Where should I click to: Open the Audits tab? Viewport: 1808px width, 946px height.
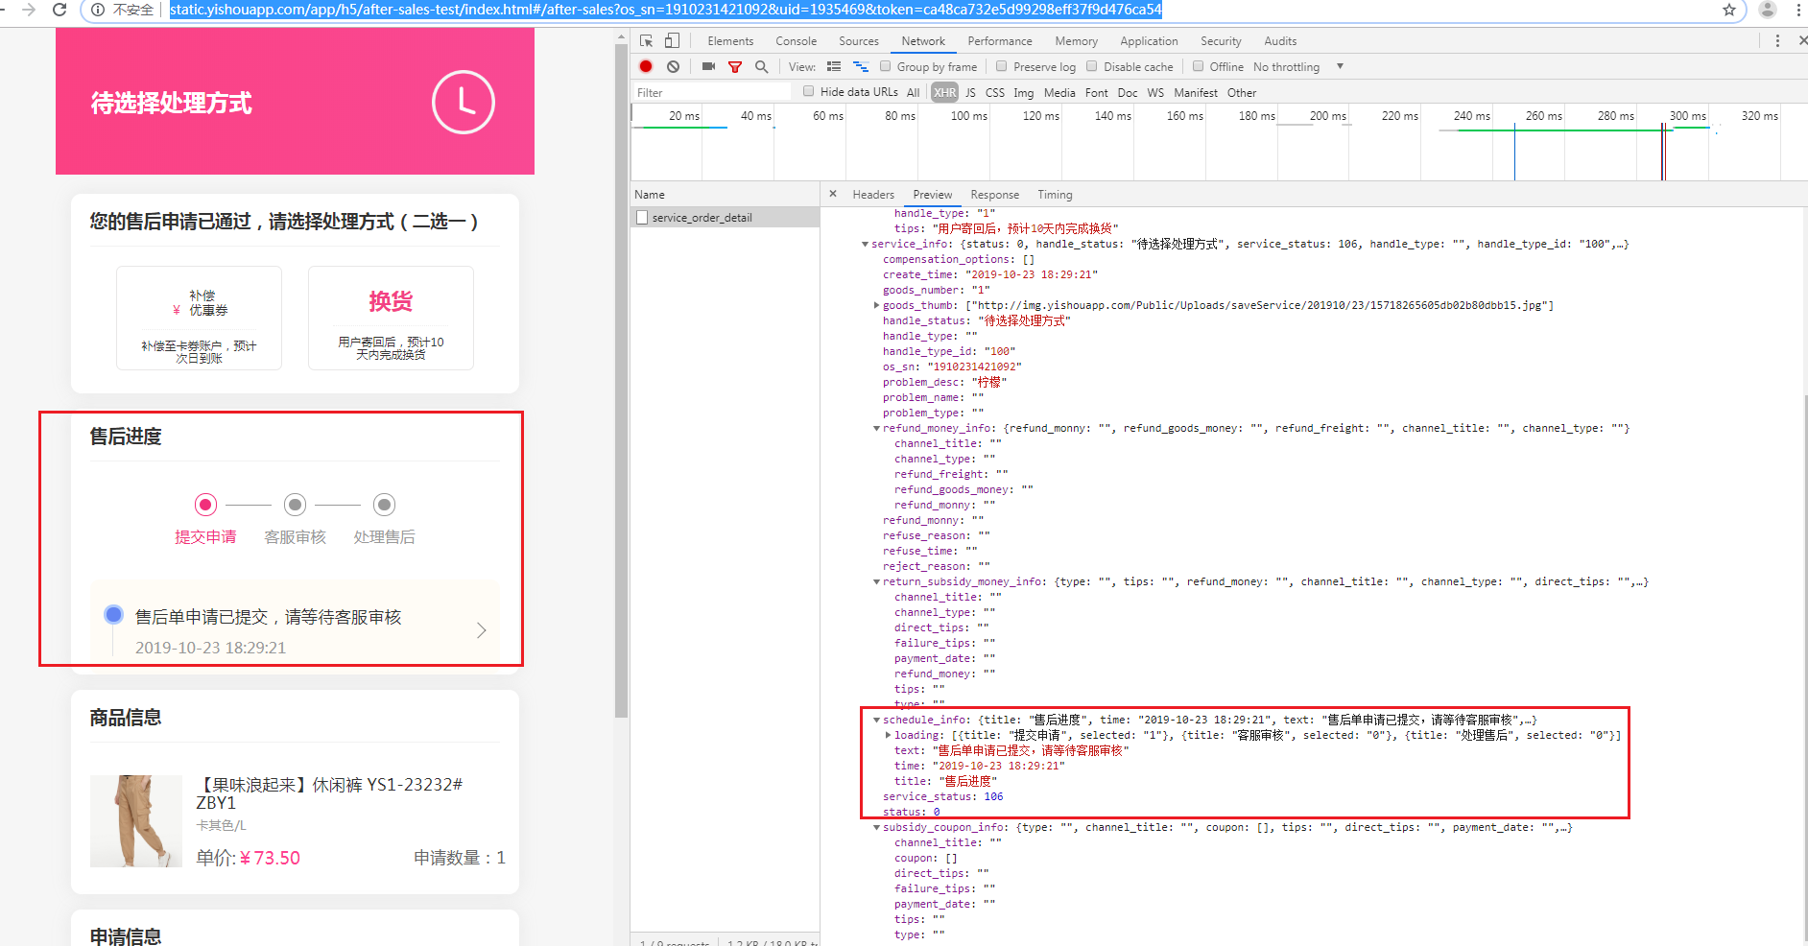(x=1280, y=41)
